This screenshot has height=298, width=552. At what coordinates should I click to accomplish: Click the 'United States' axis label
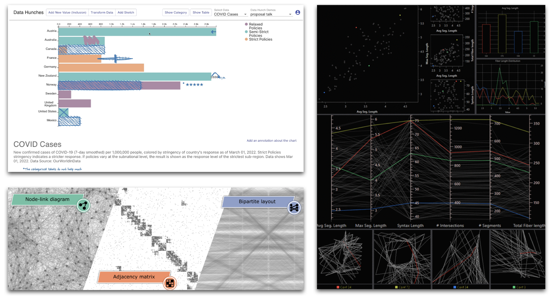tap(47, 112)
